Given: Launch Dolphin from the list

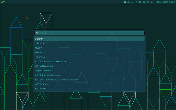Looking at the screenshot, I should click(x=39, y=39).
